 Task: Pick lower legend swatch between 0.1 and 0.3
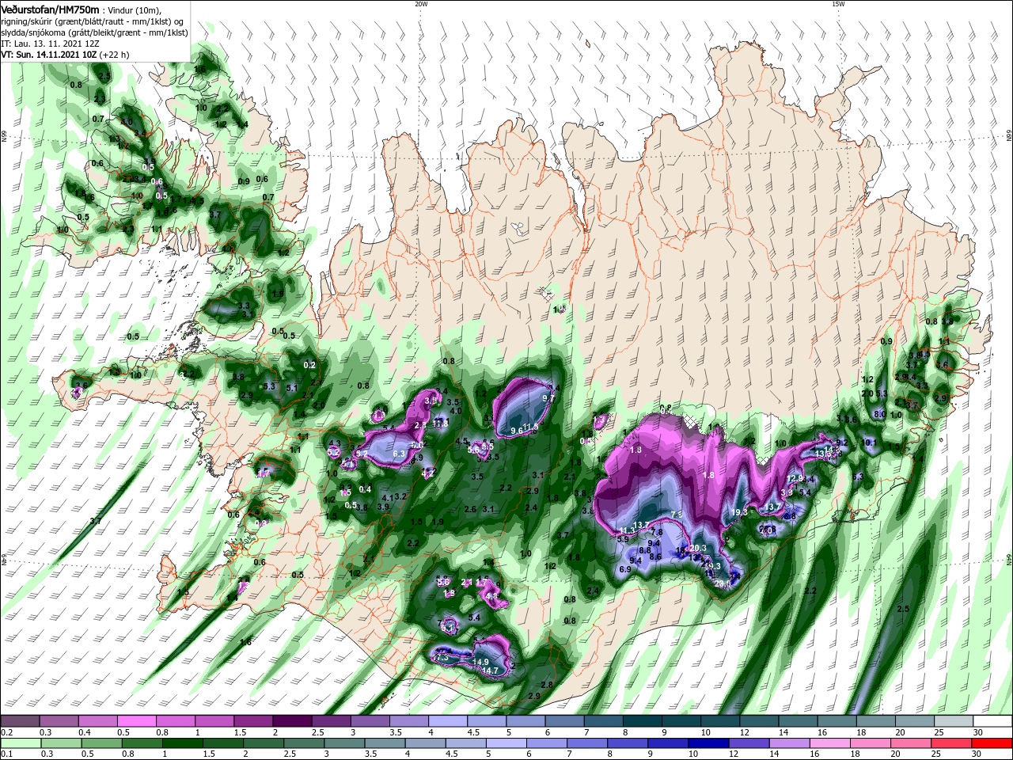coord(22,743)
